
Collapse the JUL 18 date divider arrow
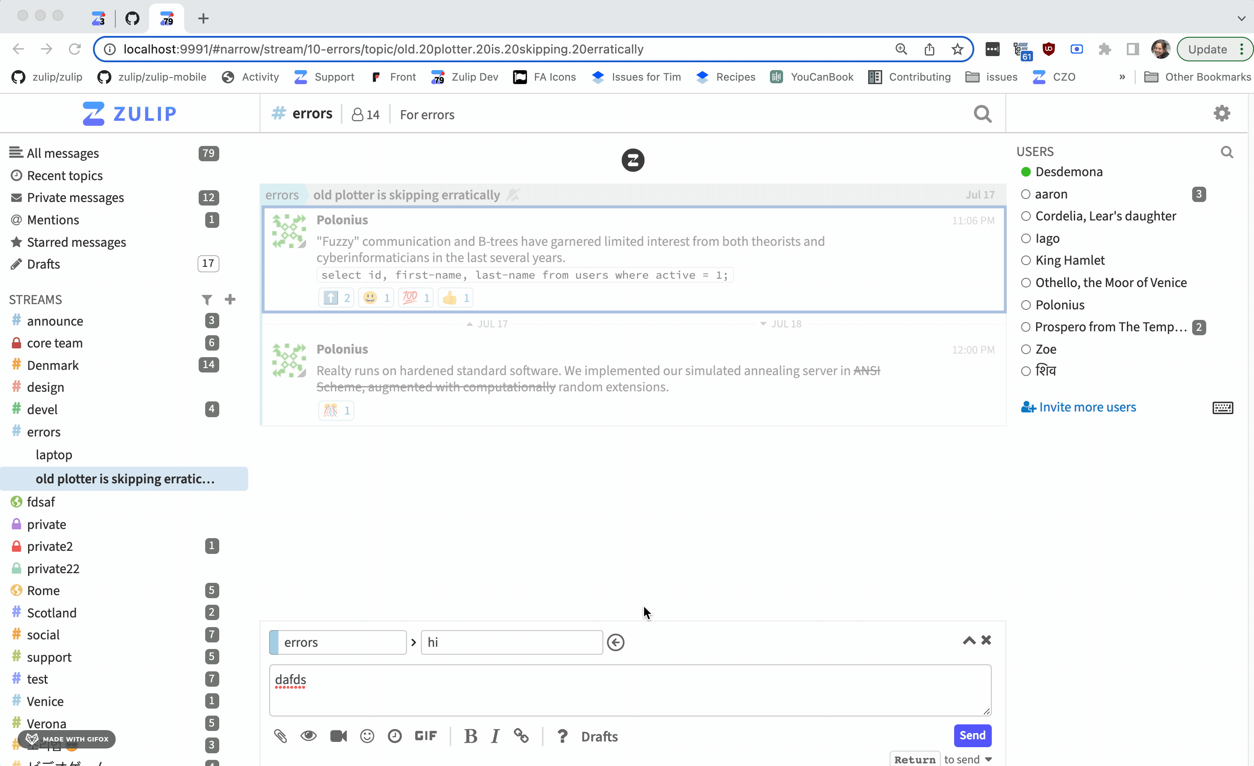pos(763,324)
